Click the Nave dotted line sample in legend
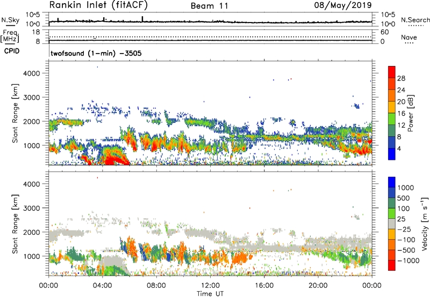 coord(409,43)
